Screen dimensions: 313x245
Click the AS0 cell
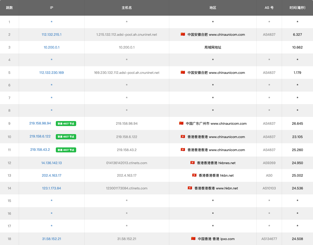(269, 175)
